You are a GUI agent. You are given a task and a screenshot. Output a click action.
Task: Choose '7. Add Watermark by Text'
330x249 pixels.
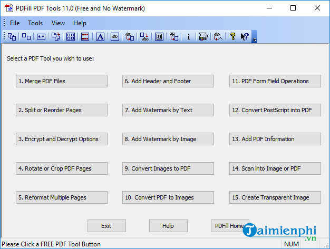point(168,110)
